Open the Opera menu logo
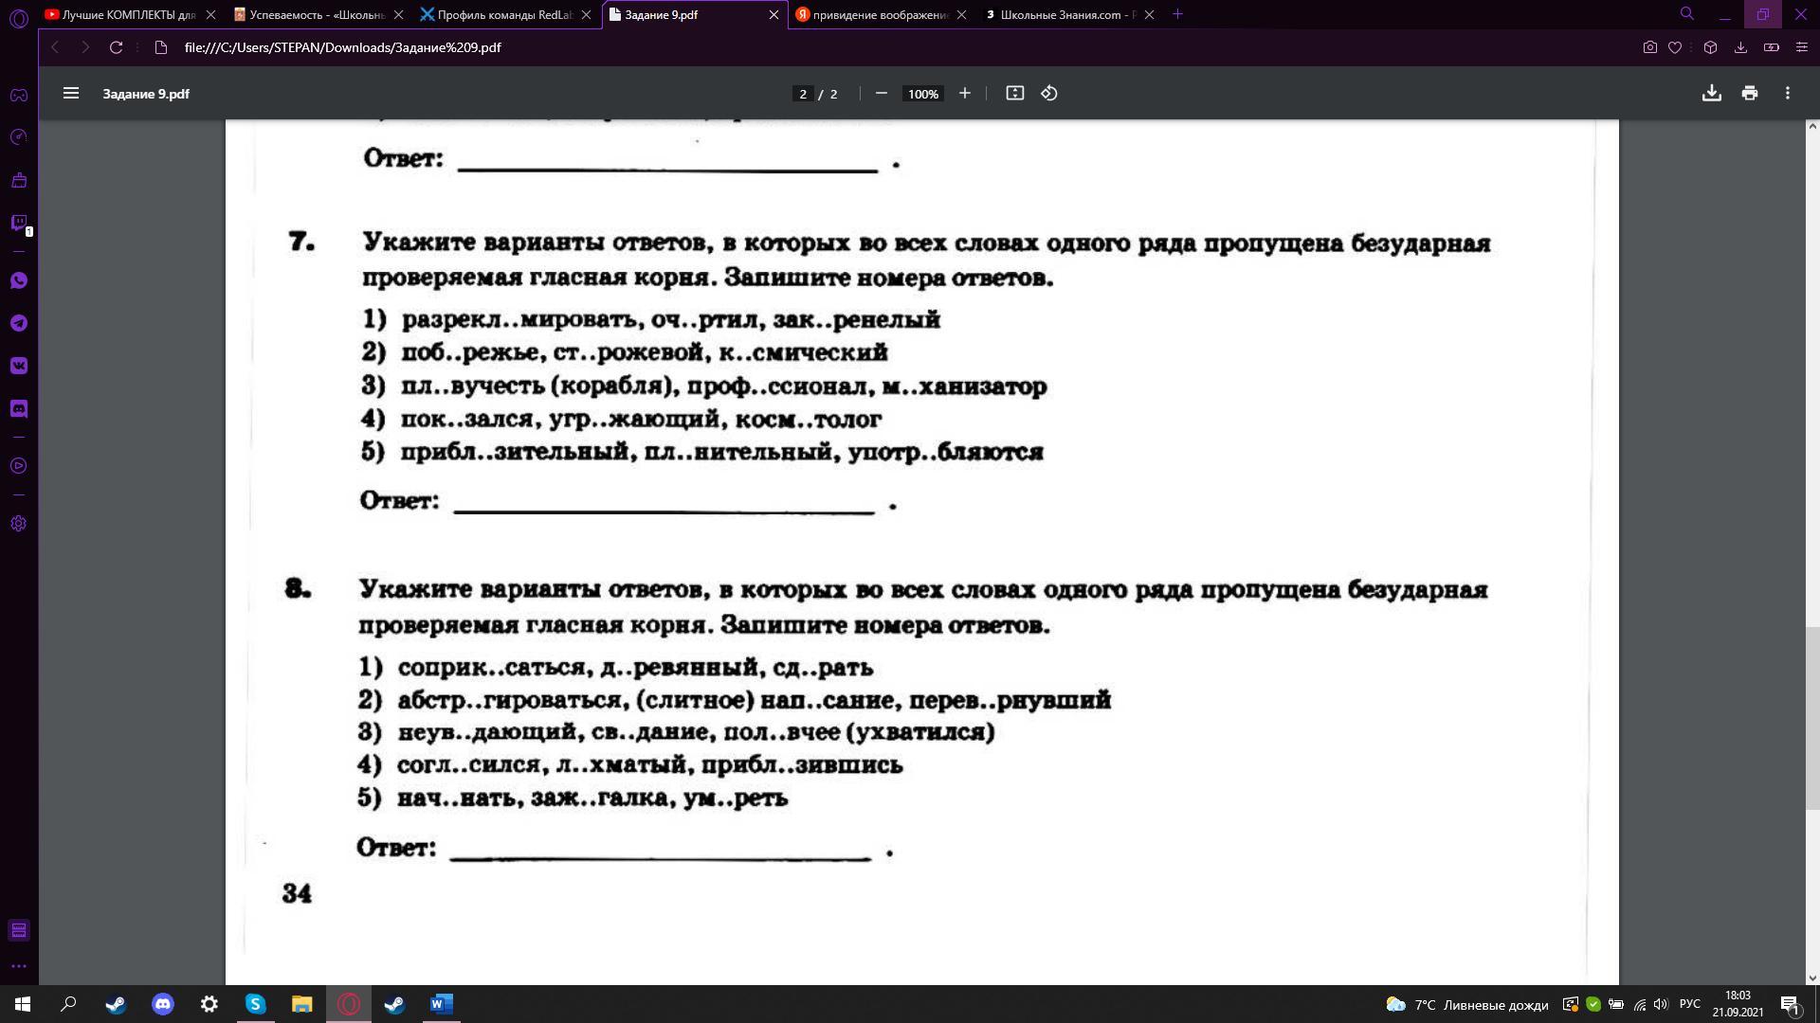The width and height of the screenshot is (1820, 1023). pos(18,18)
